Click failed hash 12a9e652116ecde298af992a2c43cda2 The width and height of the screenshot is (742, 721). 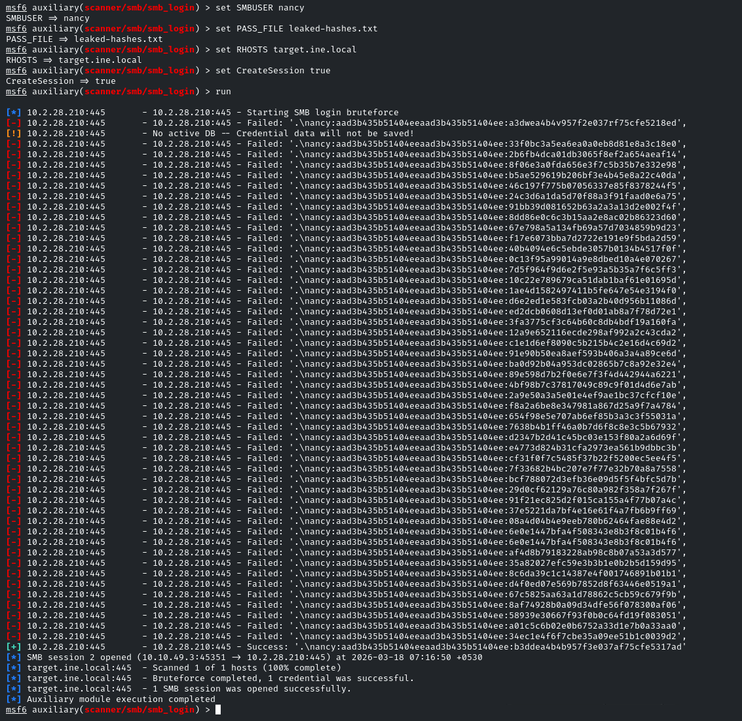593,332
